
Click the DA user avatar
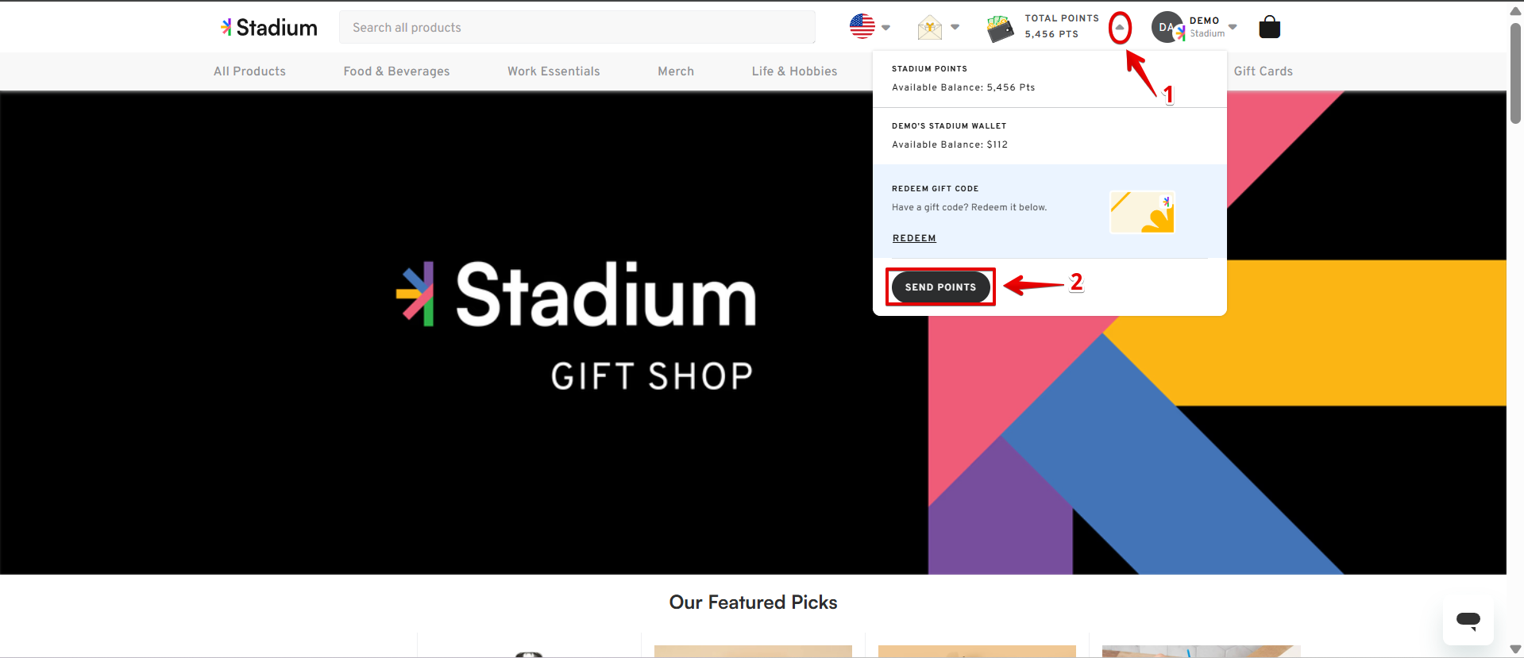1167,28
